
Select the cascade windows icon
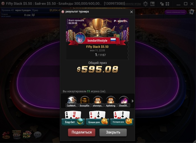tap(162, 4)
